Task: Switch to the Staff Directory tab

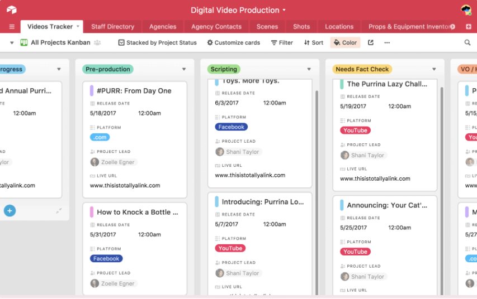Action: pyautogui.click(x=112, y=27)
